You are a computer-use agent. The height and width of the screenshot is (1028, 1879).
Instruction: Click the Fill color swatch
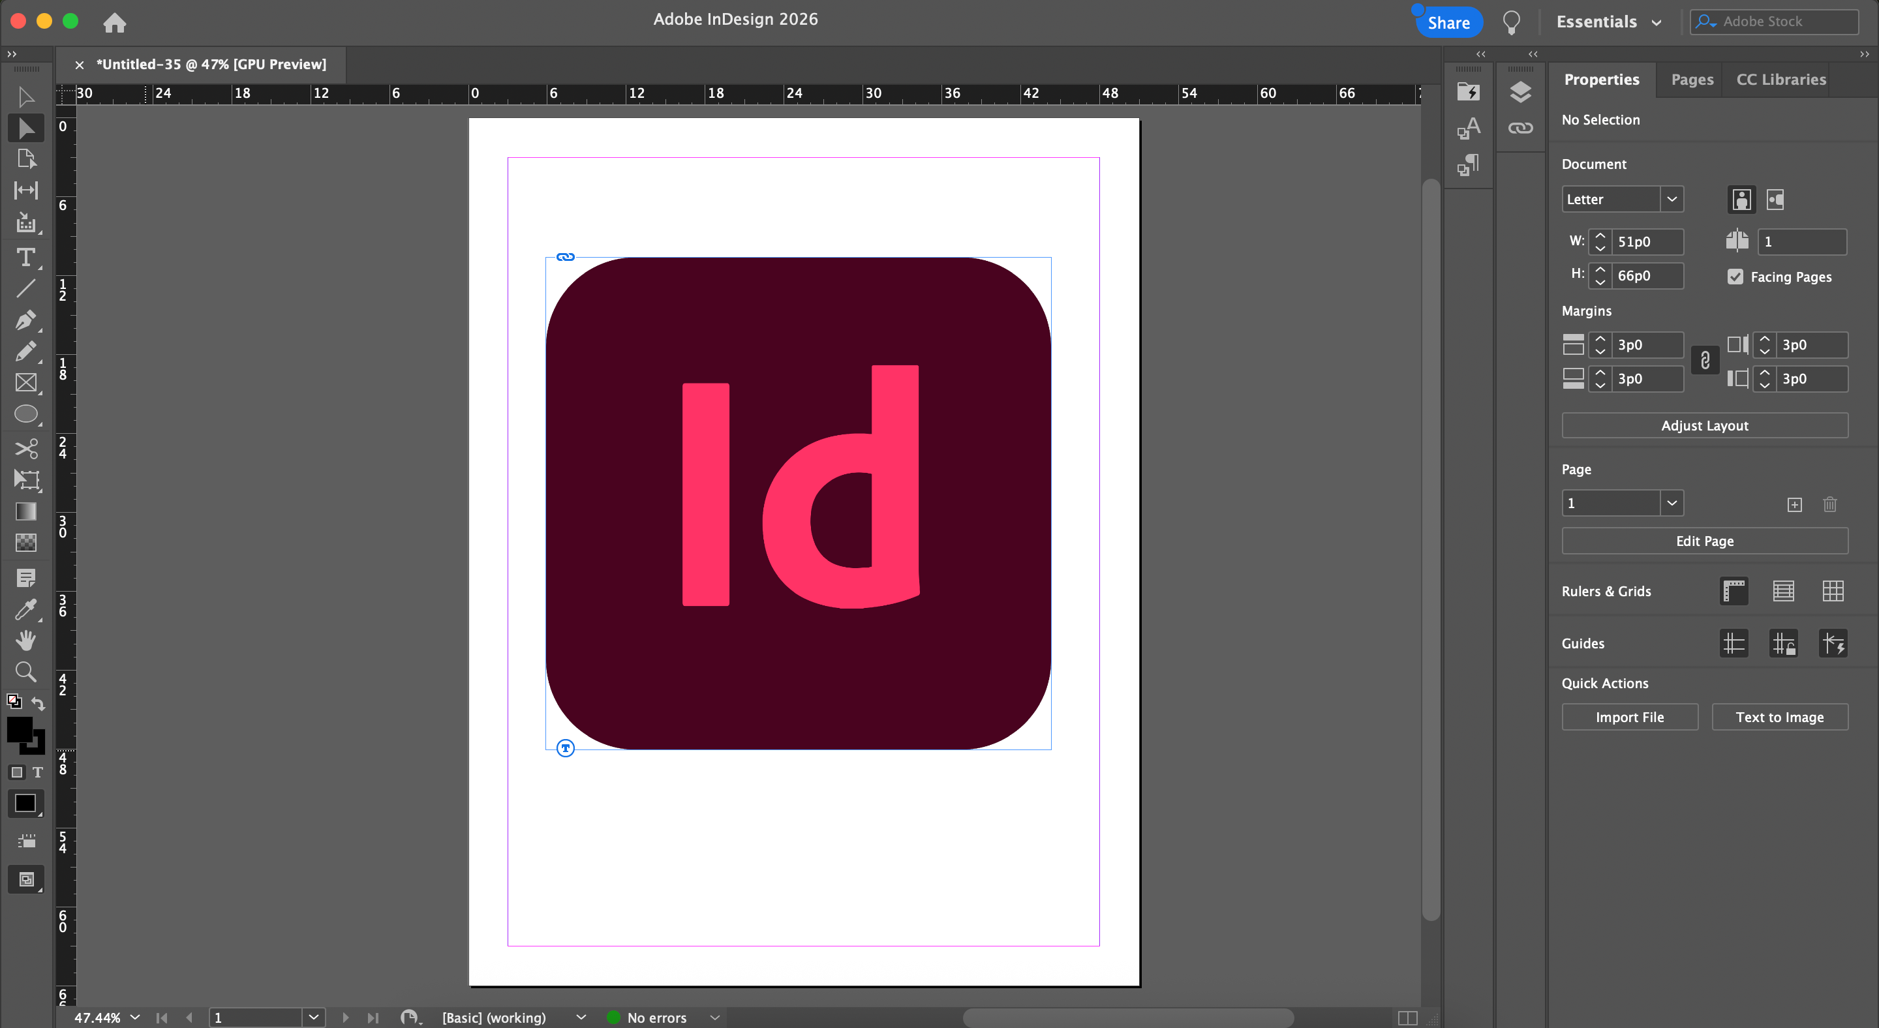(19, 729)
